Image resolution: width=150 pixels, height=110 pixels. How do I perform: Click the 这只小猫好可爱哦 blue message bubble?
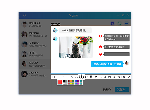107,64
